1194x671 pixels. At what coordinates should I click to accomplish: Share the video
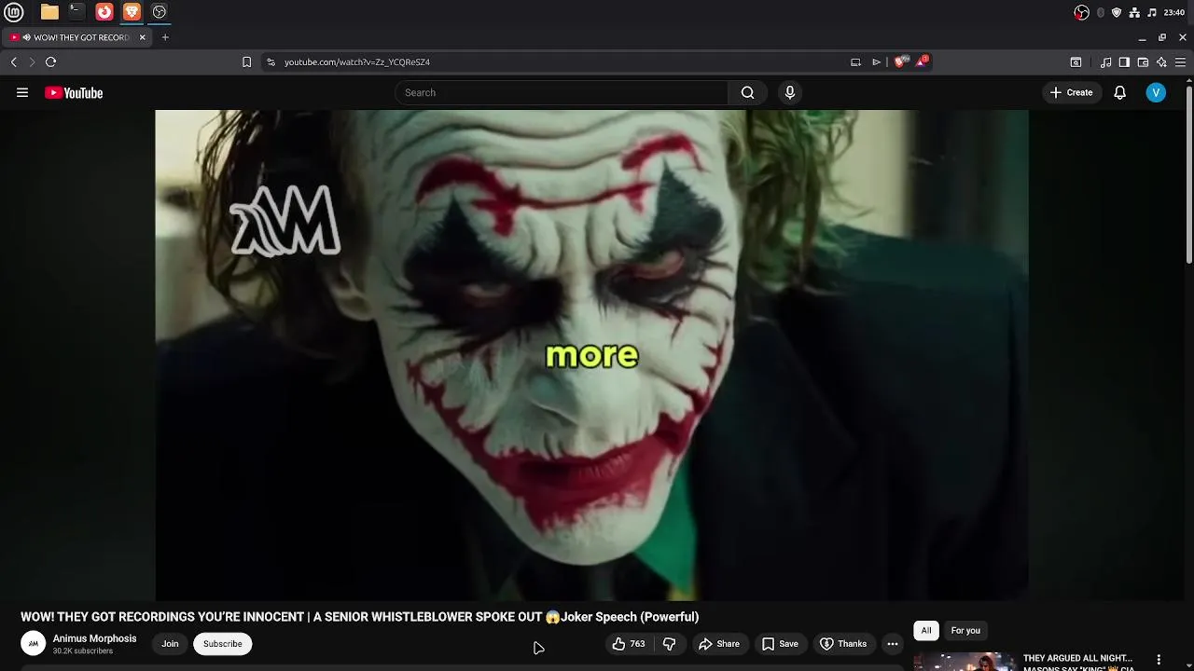[719, 644]
